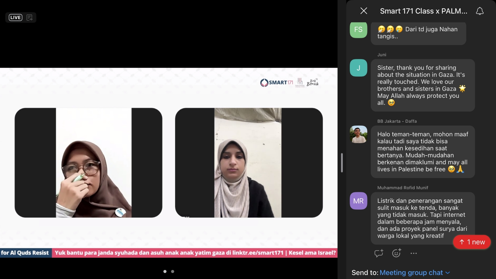This screenshot has height=279, width=496.
Task: Select the reply in thread icon
Action: [379, 253]
